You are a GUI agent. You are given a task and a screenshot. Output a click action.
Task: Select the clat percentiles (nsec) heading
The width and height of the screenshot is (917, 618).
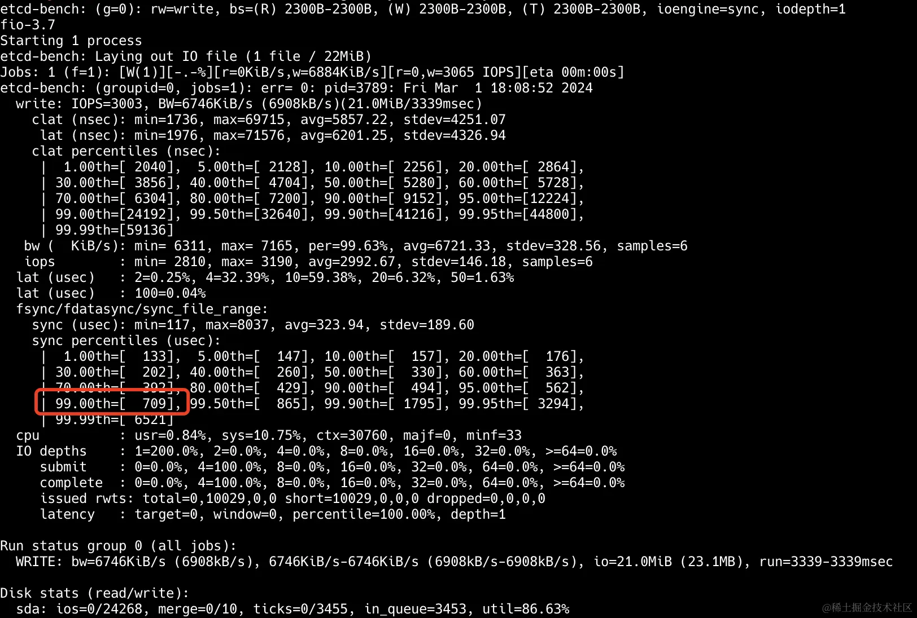click(126, 151)
